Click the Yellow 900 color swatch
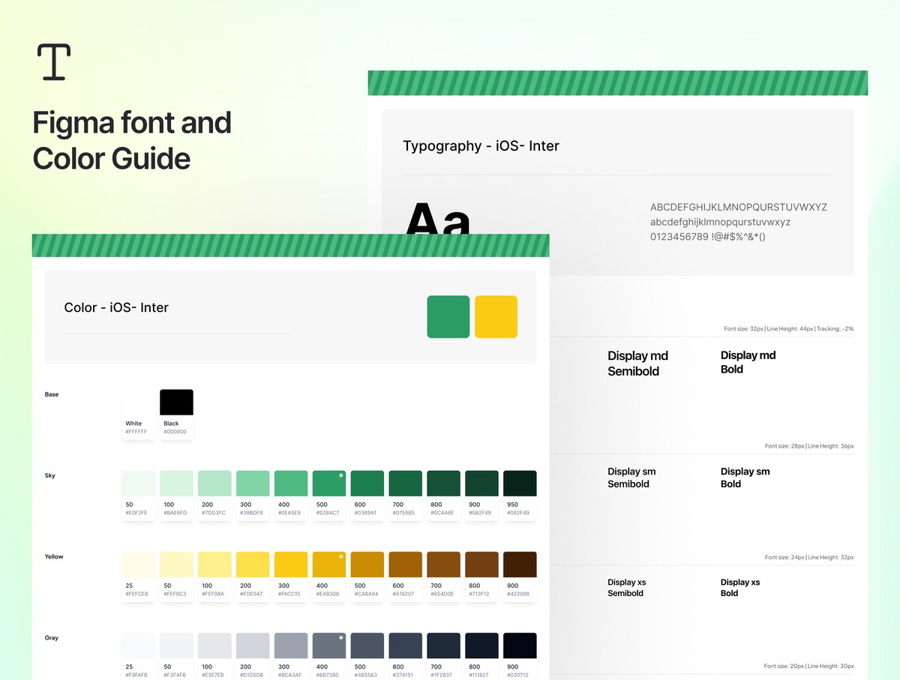900x680 pixels. coord(520,565)
